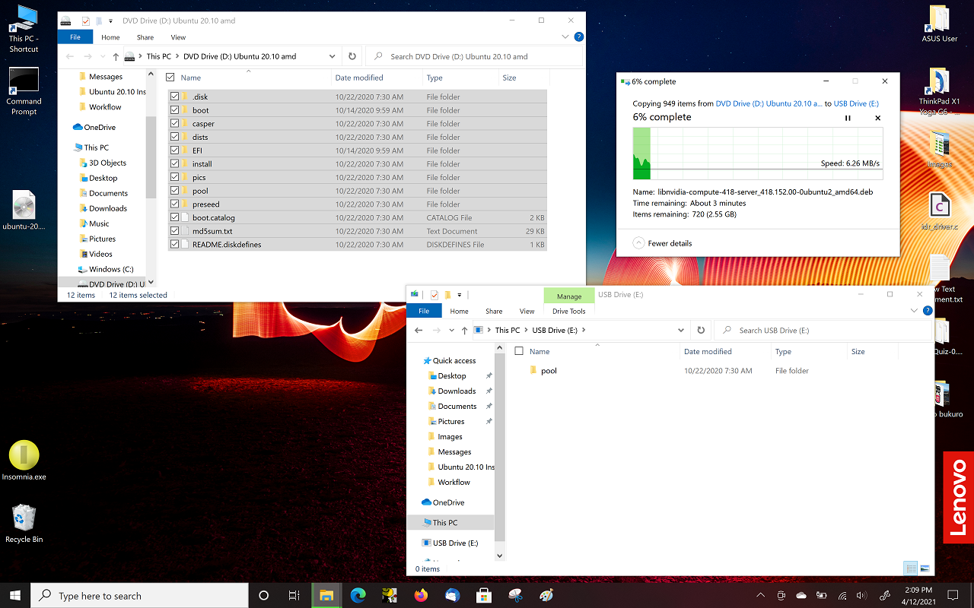This screenshot has width=974, height=608.
Task: Sort DVD files by Date modified
Action: (359, 78)
